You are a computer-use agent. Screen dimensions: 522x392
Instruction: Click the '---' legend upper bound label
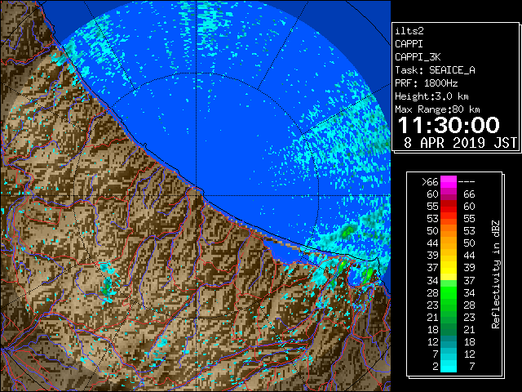point(467,182)
